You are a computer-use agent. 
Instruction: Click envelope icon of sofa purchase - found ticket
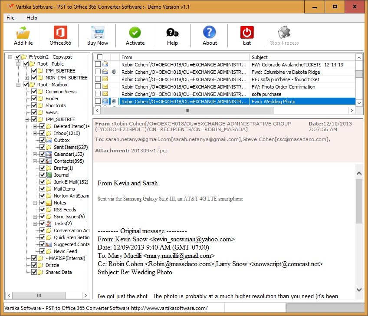pyautogui.click(x=105, y=79)
